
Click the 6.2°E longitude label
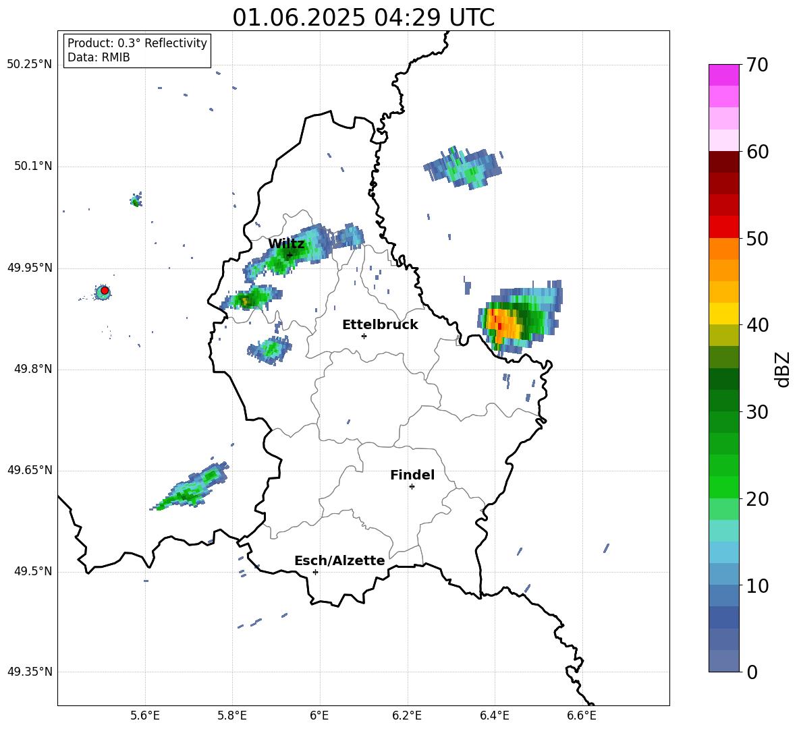[x=407, y=716]
